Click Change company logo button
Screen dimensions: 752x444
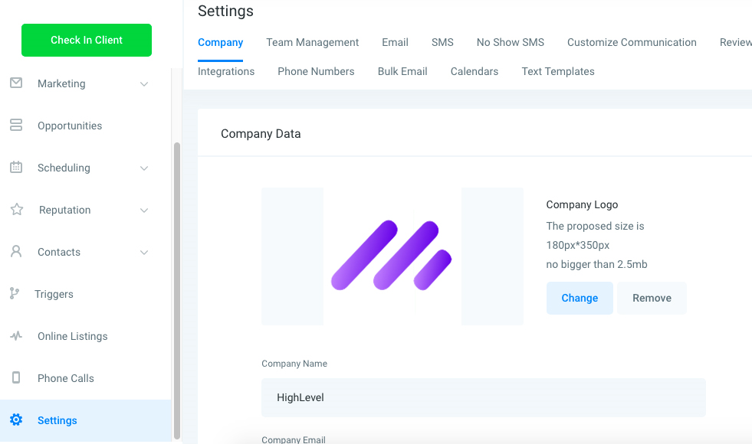(580, 298)
